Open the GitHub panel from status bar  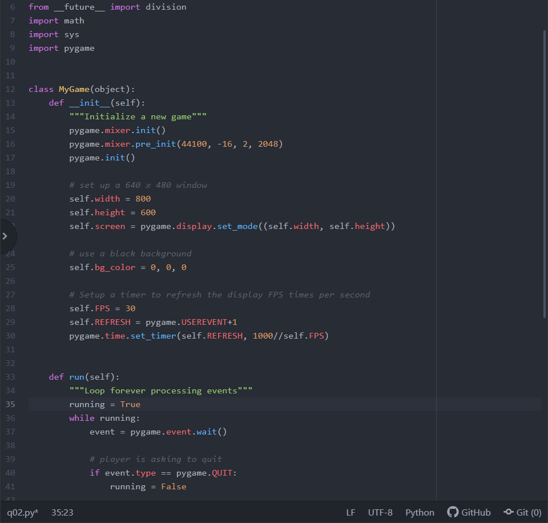click(x=469, y=512)
